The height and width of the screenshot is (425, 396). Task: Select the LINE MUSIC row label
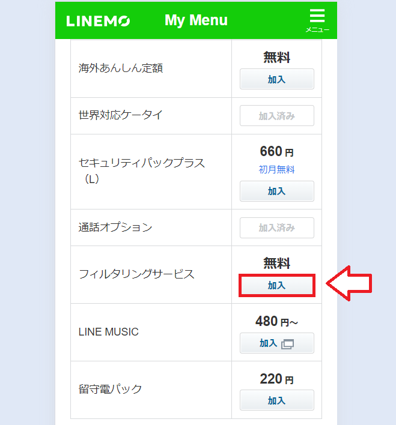tap(109, 331)
